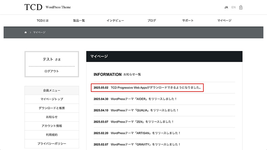Screen dimensions: 267x150
Task: Click the INFORMATION heading
Action: point(107,74)
